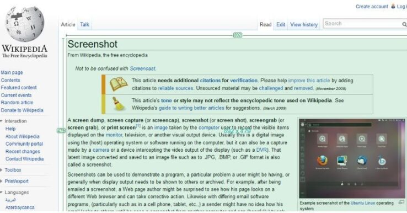The height and width of the screenshot is (213, 407).
Task: Open the Contents link
Action: 10,80
